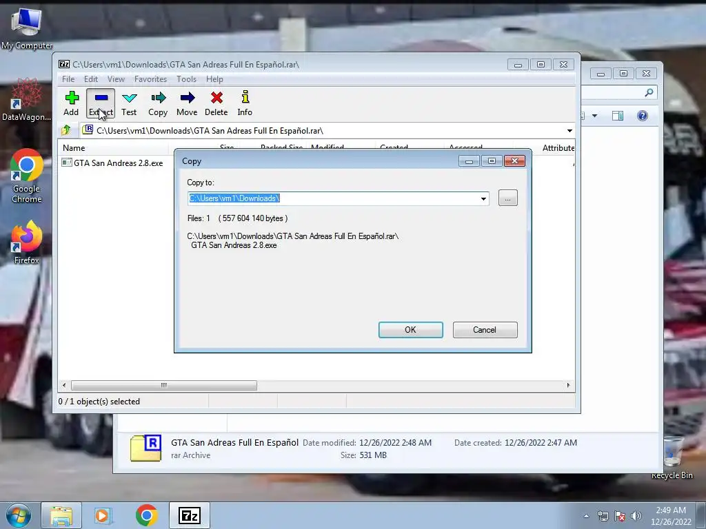Click the network tray icon
Viewport: 706px width, 529px height.
pos(603,516)
